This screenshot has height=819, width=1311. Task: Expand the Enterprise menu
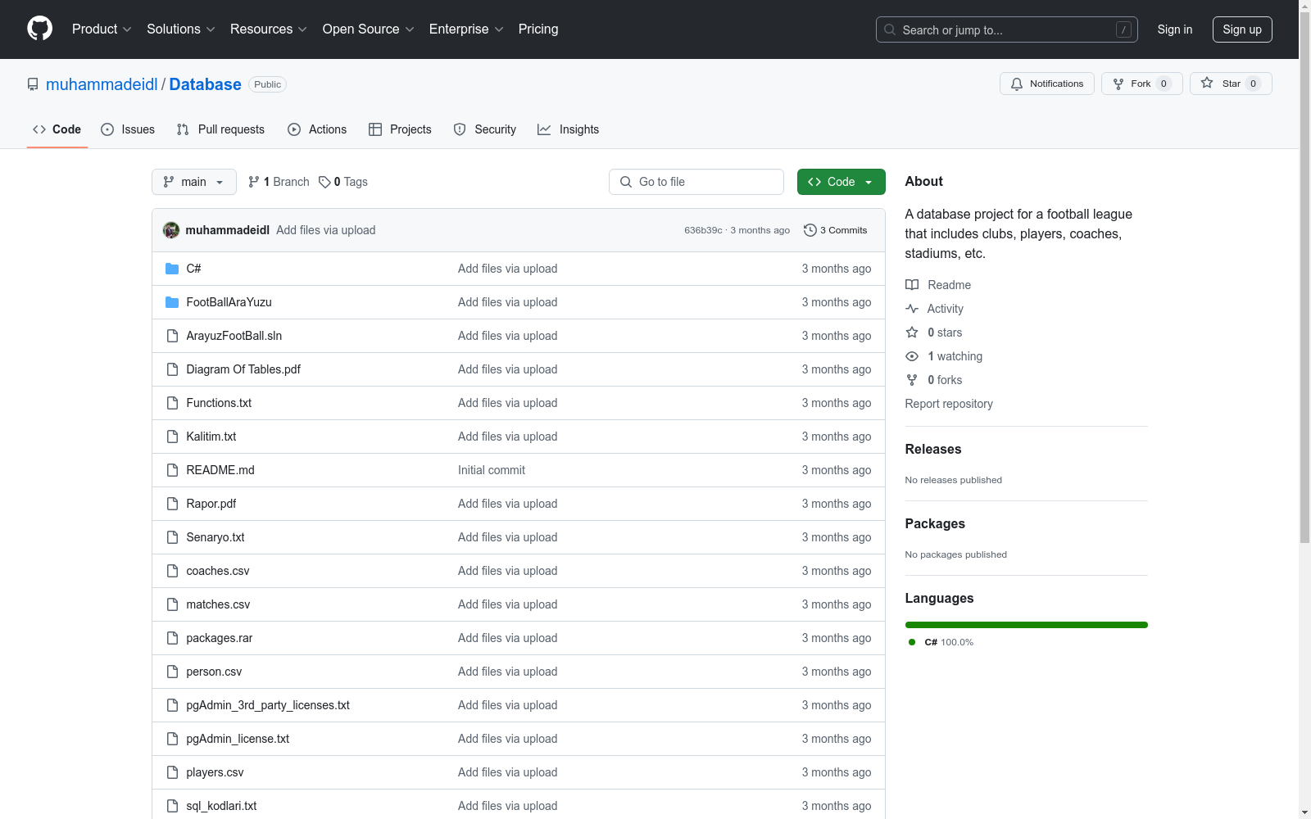[466, 29]
